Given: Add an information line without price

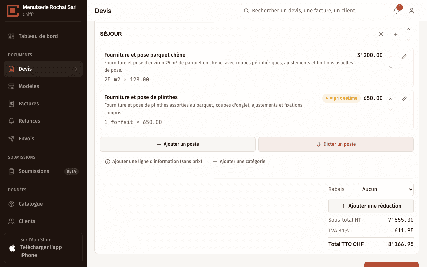Looking at the screenshot, I should 154,162.
